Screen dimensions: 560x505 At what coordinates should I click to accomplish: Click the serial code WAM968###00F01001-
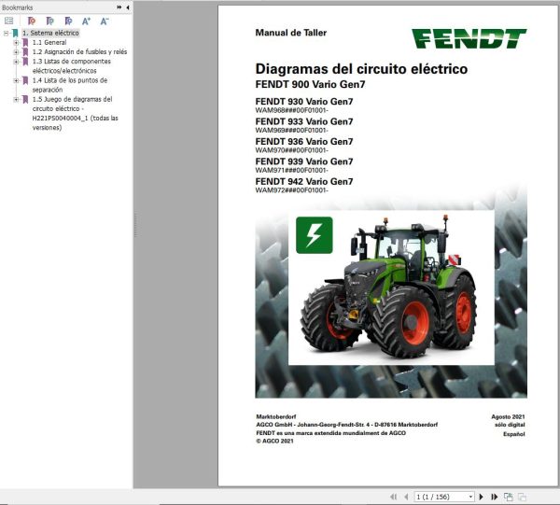point(292,110)
